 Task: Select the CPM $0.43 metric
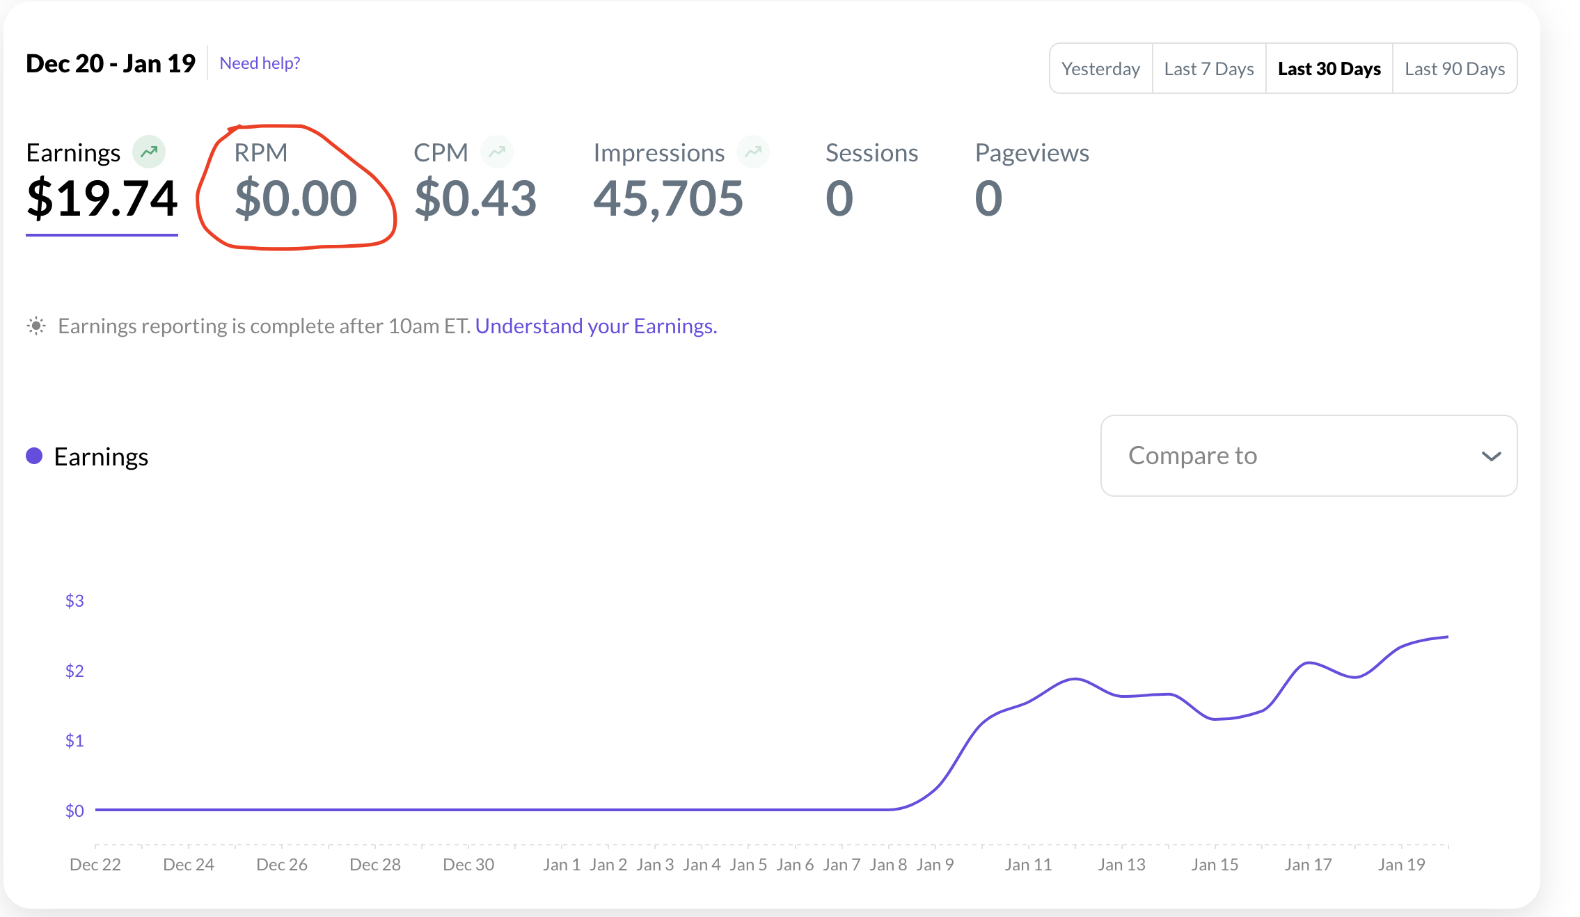(x=475, y=197)
